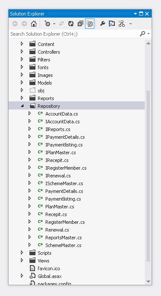Select IPaymentDetails.cs file

[65, 137]
